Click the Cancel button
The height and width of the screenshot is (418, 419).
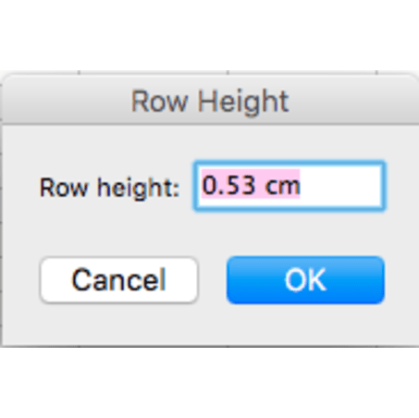pos(119,280)
